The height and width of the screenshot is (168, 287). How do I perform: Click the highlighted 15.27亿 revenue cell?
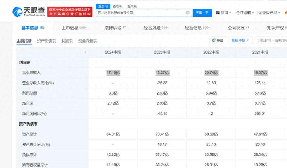(162, 73)
